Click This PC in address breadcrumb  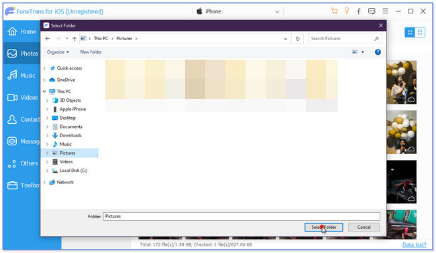point(101,39)
